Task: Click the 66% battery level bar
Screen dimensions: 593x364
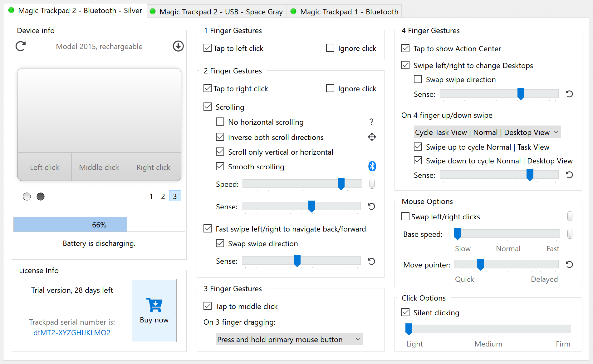Action: (99, 224)
